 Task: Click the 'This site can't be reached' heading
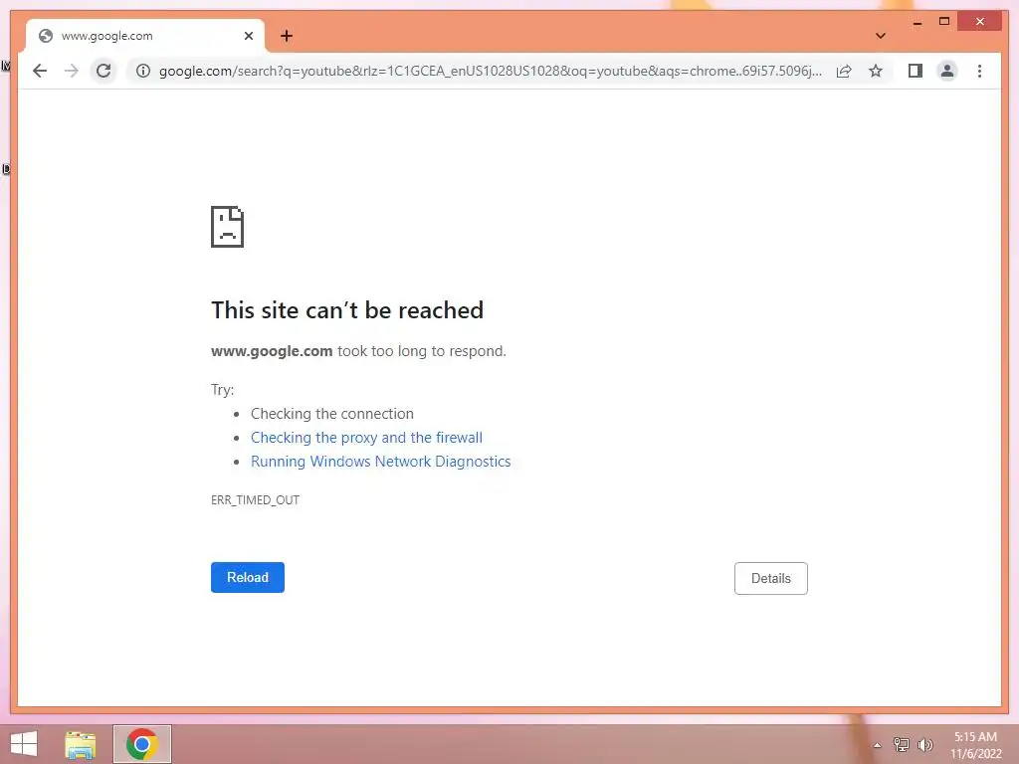347,310
